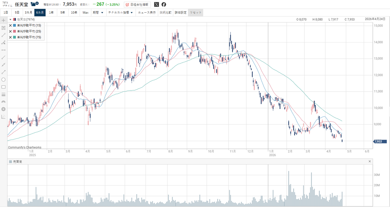Select the Fibonacci arc tool
390x208 pixels.
click(x=4, y=102)
